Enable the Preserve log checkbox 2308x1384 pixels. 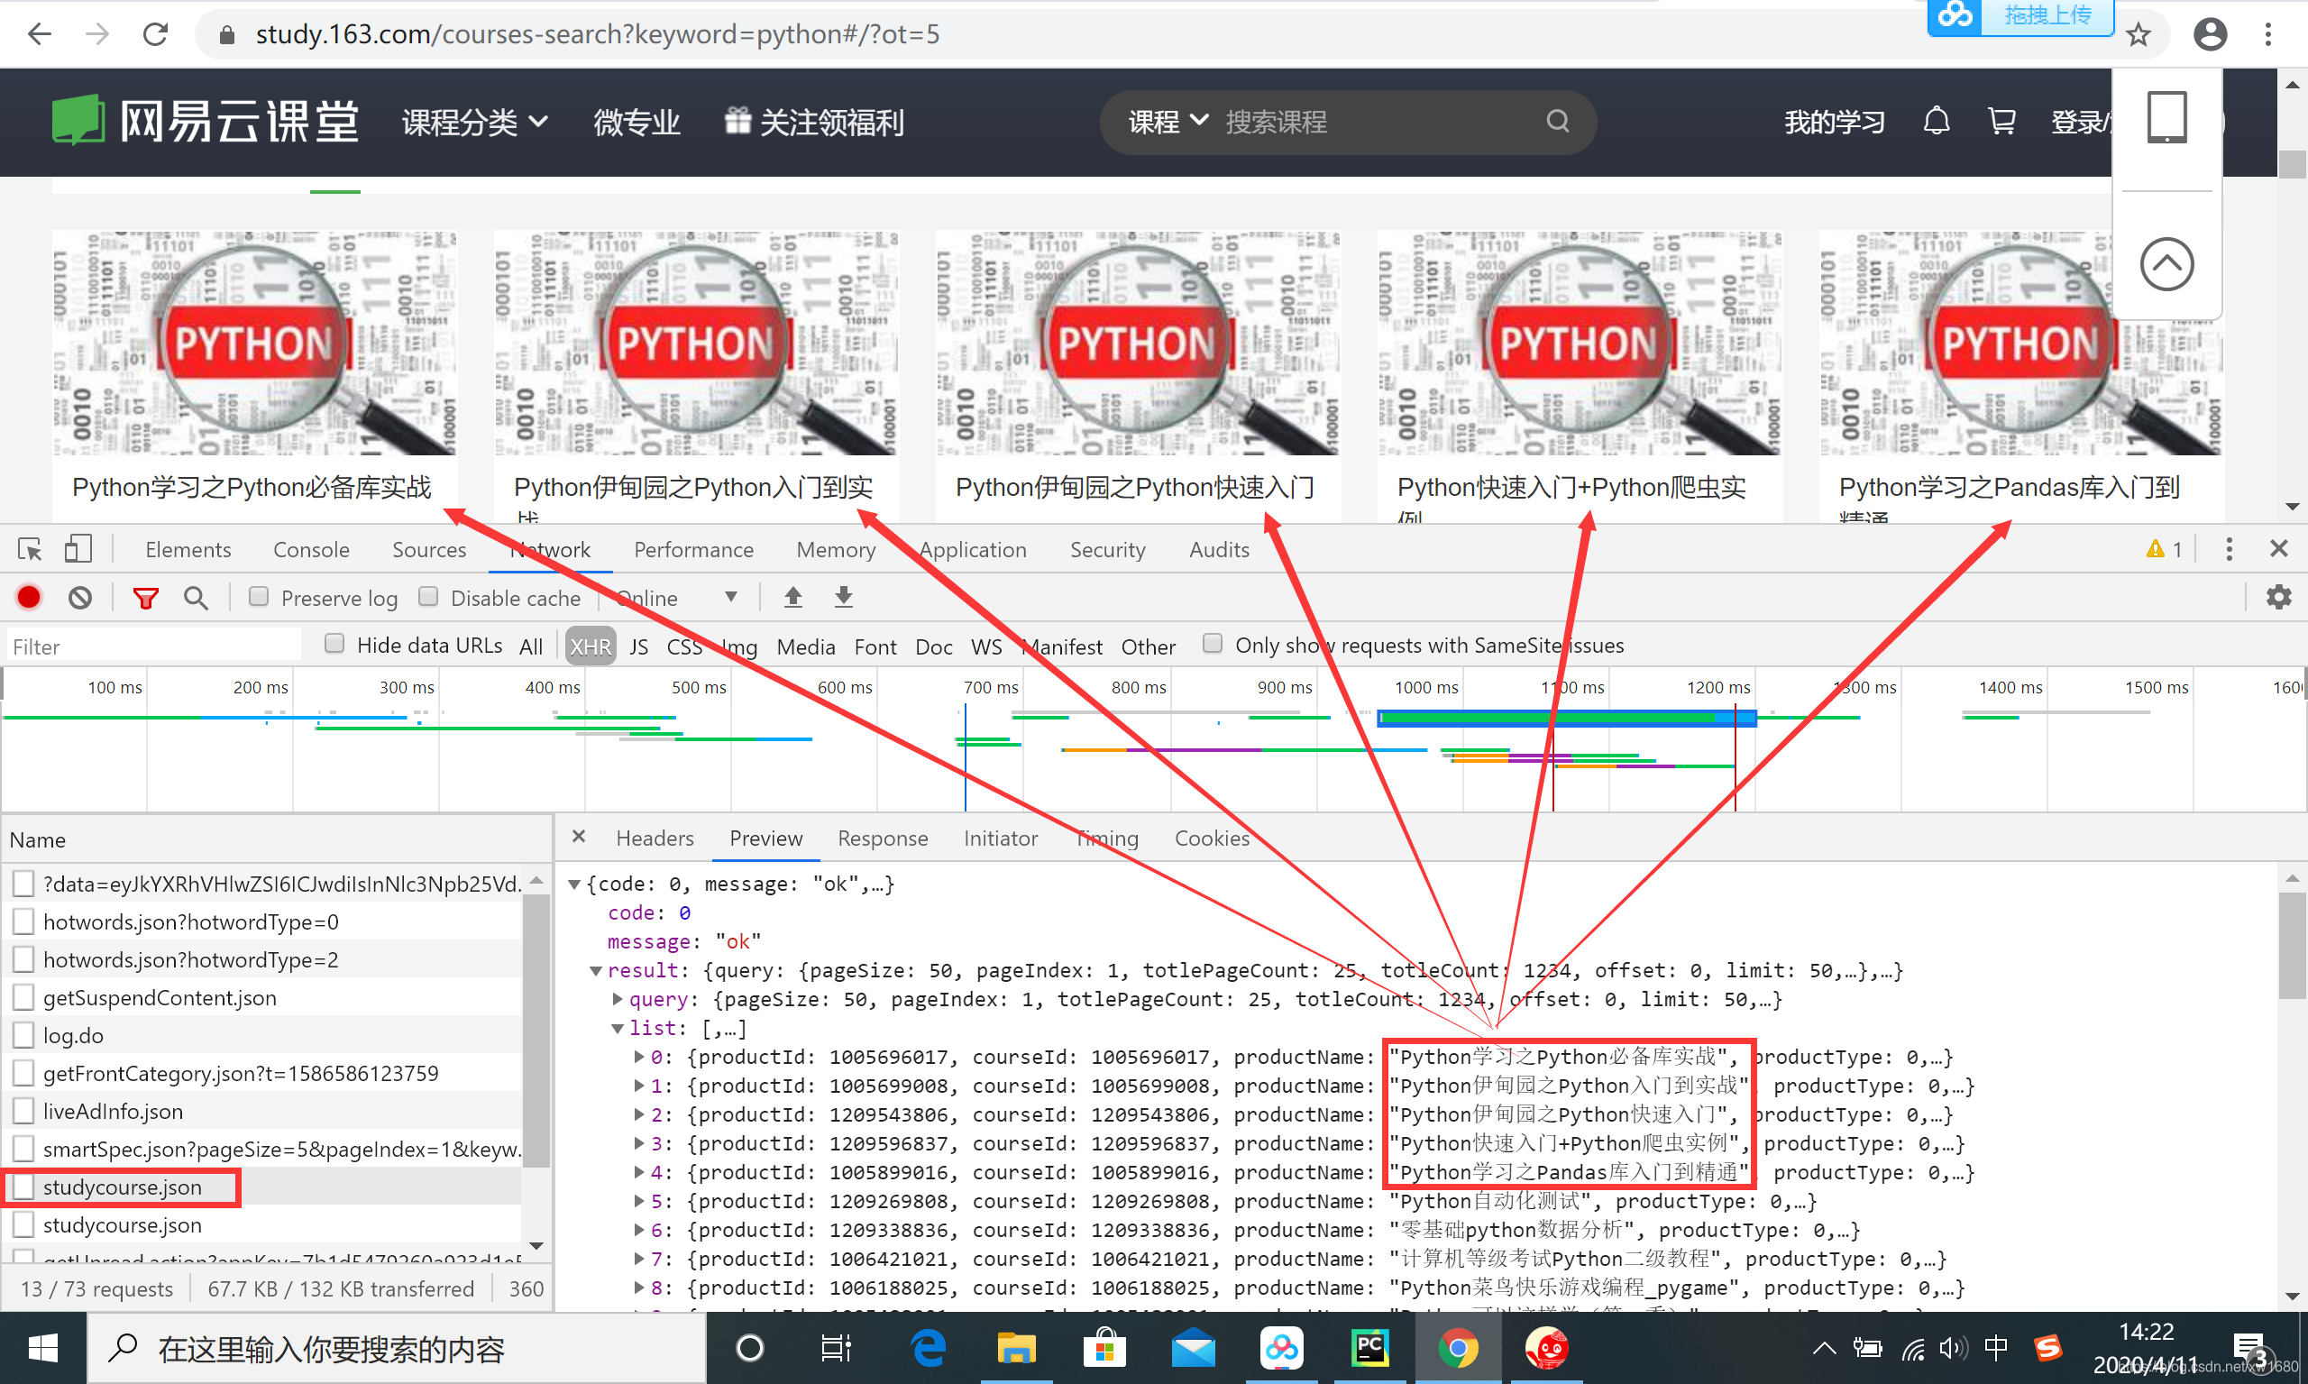point(260,597)
